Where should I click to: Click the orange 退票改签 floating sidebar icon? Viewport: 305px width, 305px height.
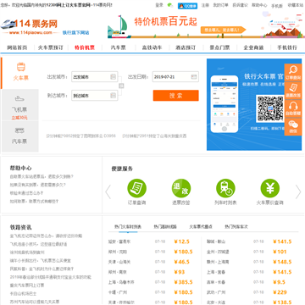point(293,91)
